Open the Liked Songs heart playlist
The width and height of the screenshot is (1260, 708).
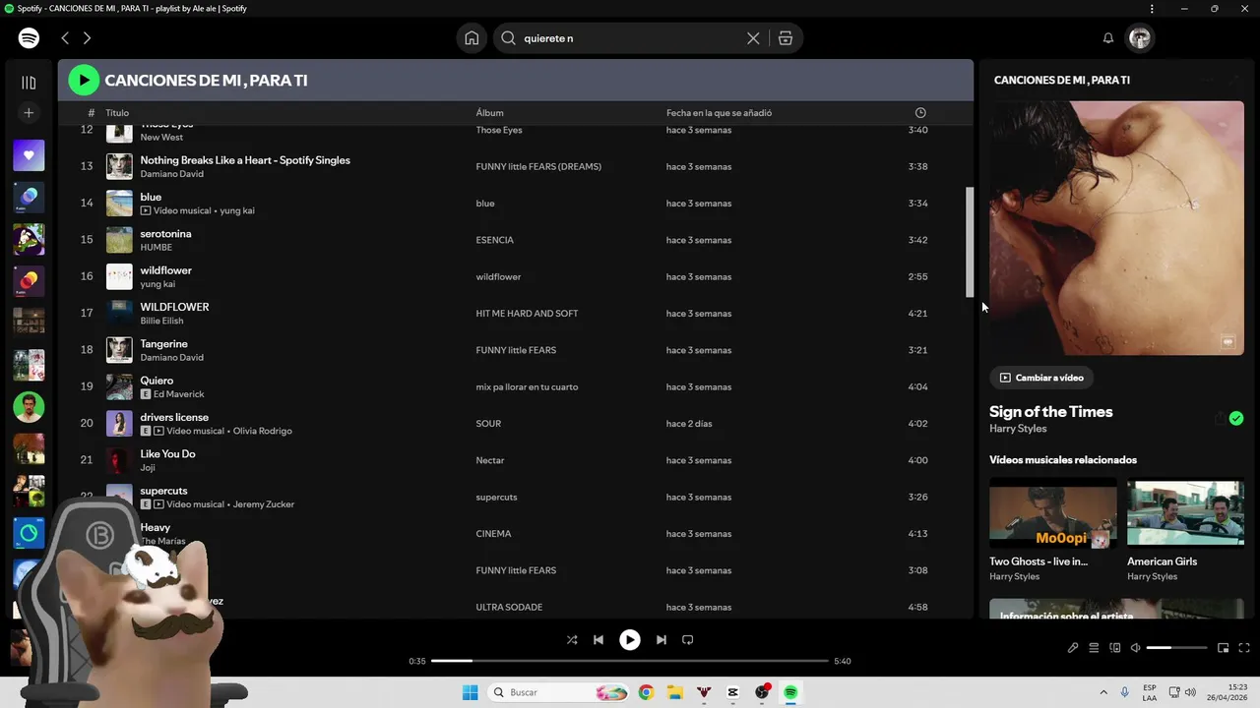[29, 155]
